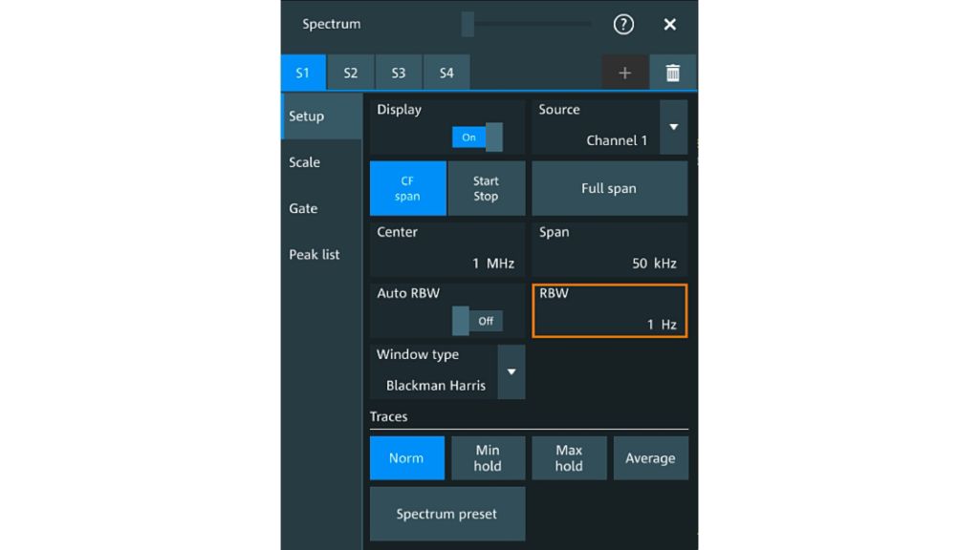Open the Window type dropdown
Image resolution: width=979 pixels, height=550 pixels.
[511, 372]
